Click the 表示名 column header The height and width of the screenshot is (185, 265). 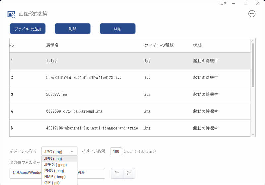tap(52, 45)
